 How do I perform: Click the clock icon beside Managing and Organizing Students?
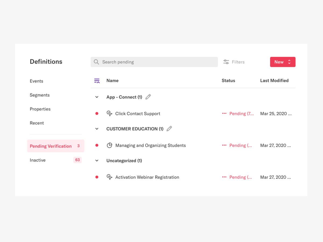coord(109,145)
